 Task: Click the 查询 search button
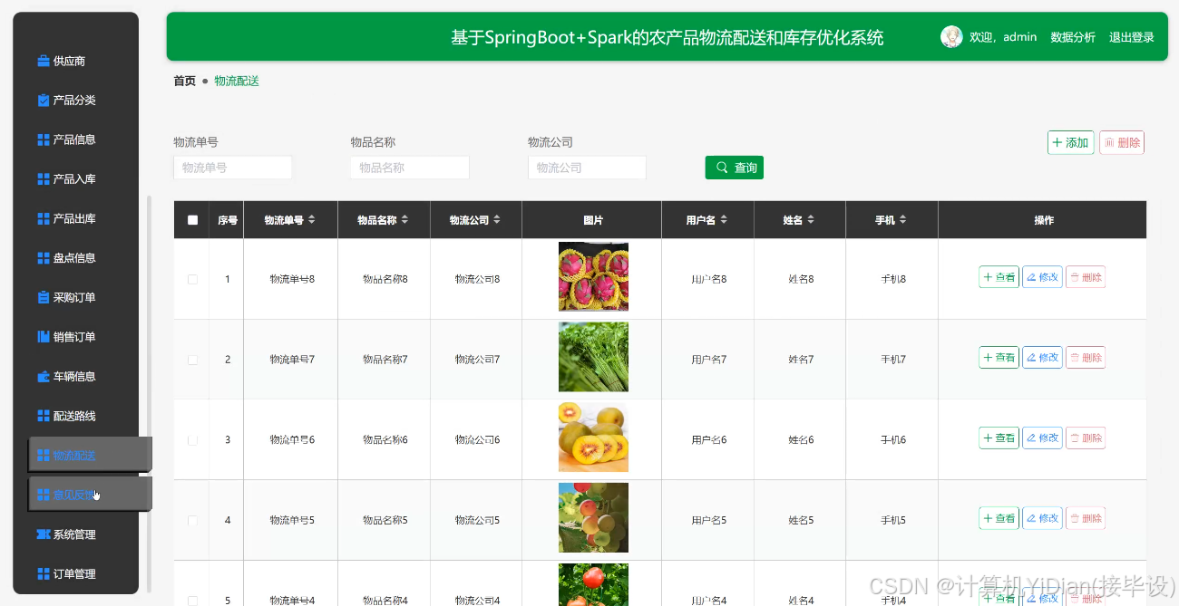(x=734, y=168)
